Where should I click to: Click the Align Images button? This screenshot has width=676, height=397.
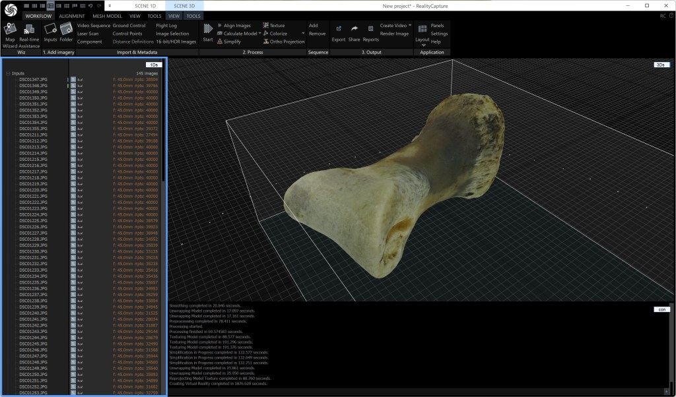click(237, 26)
